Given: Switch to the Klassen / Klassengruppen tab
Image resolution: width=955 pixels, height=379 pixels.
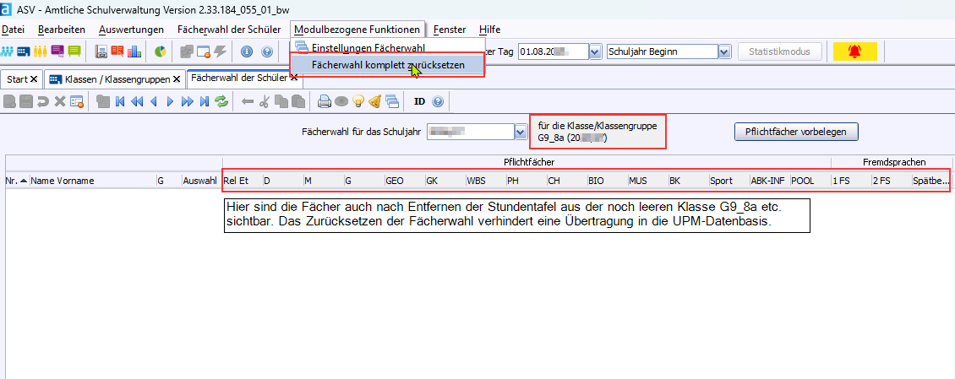Looking at the screenshot, I should pyautogui.click(x=114, y=79).
